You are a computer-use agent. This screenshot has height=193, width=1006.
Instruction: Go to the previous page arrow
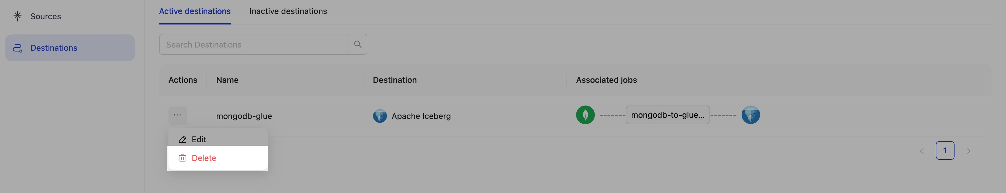point(922,151)
